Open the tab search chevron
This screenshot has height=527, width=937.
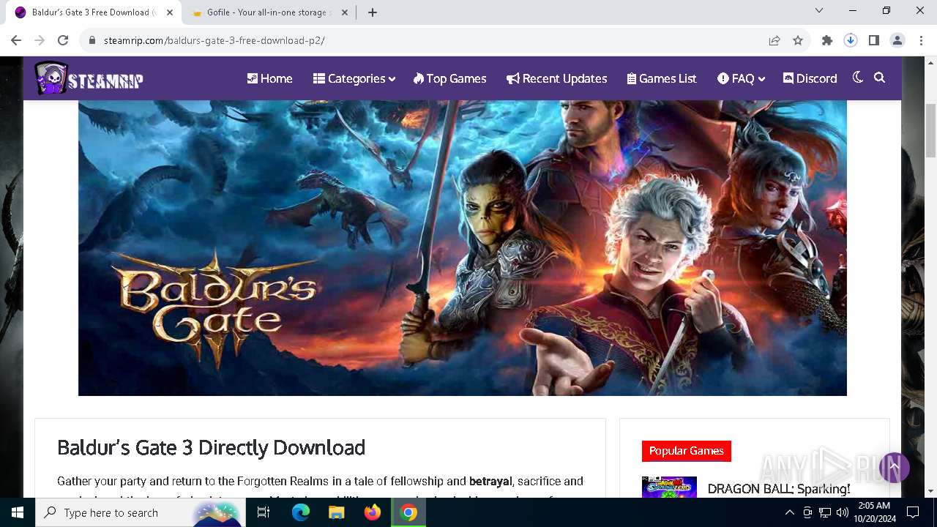819,11
